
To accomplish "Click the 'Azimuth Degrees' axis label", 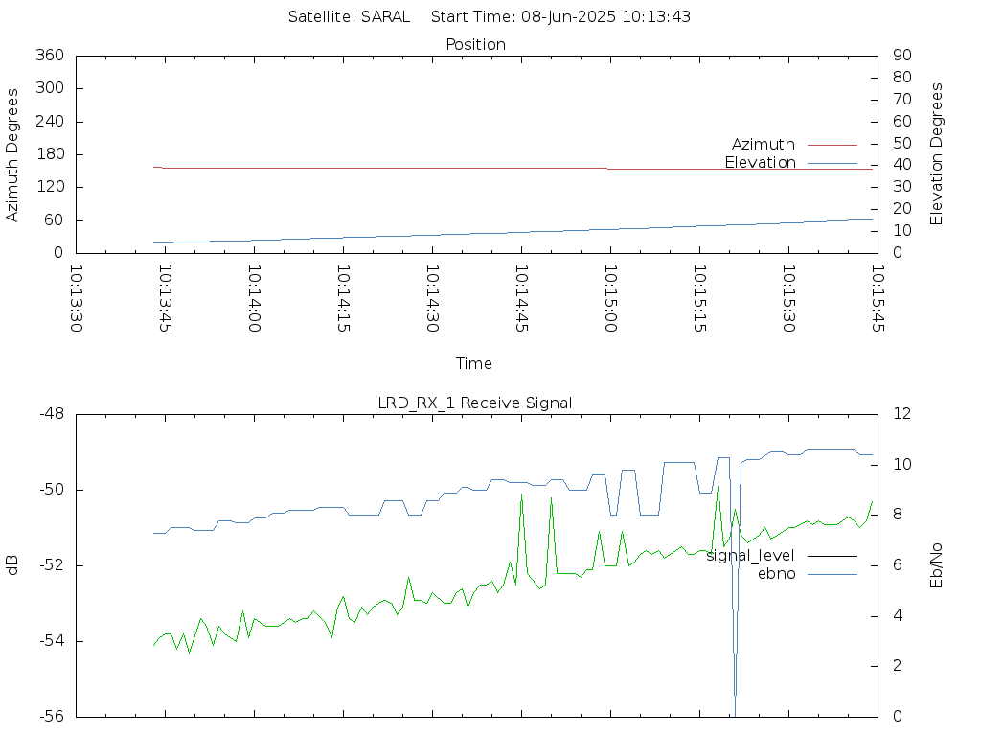I will pos(12,154).
